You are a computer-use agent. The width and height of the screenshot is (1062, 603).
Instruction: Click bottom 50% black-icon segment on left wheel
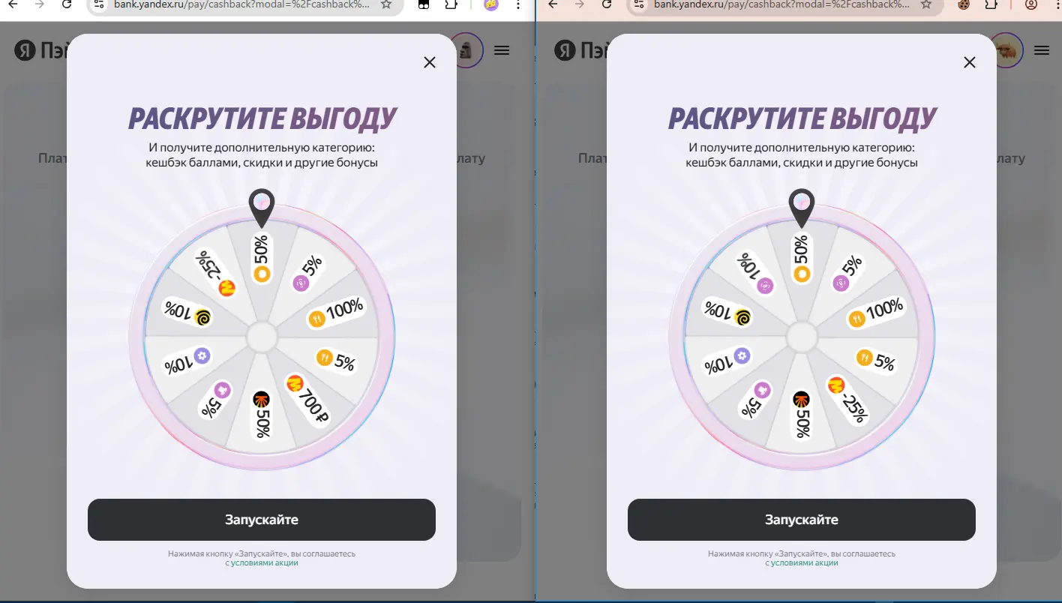(262, 414)
